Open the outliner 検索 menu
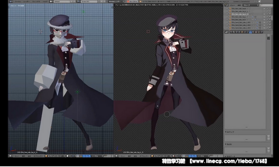This screenshot has height=167, width=279. (x=239, y=5)
